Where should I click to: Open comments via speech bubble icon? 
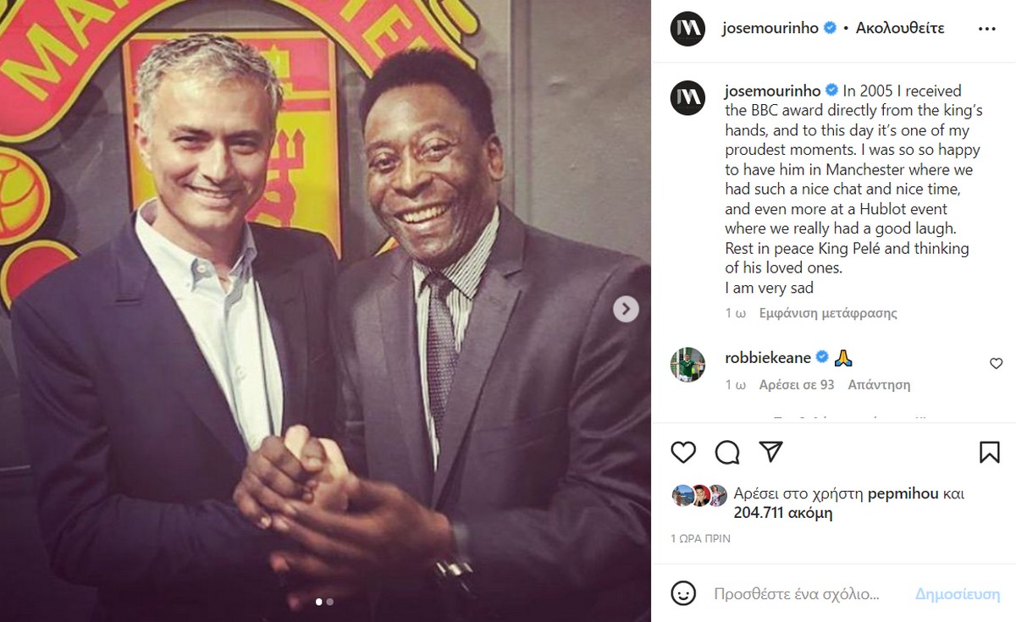click(x=726, y=452)
